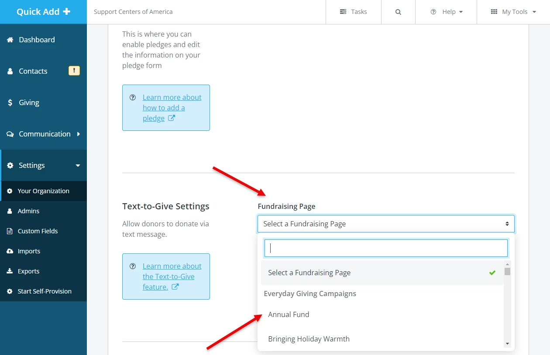Click the Tasks list icon
The height and width of the screenshot is (355, 550).
tap(343, 12)
